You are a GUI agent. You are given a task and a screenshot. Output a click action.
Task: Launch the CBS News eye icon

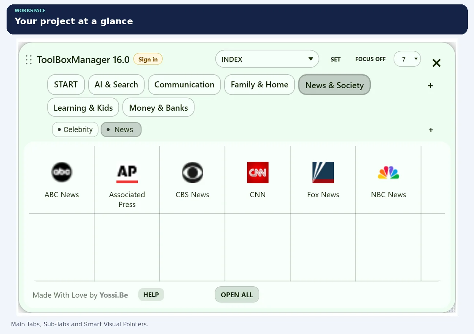coord(192,172)
